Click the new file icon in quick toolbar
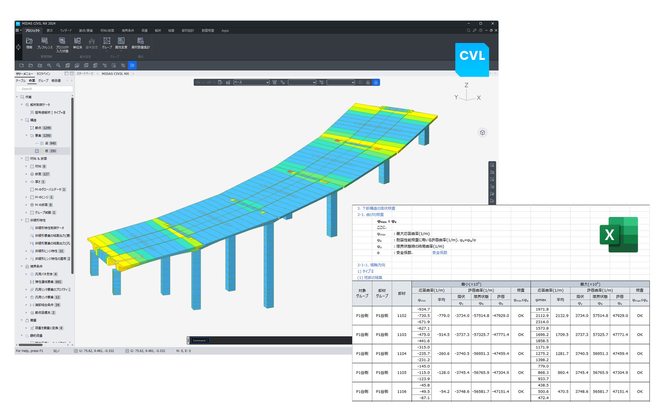The width and height of the screenshot is (664, 420). 21,65
